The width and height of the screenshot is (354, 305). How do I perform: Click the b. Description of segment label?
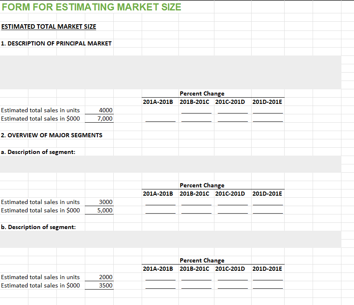(x=37, y=227)
